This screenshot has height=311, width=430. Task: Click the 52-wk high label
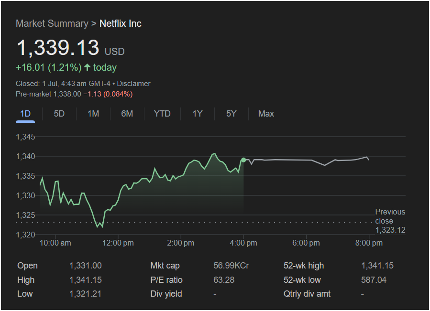304,266
